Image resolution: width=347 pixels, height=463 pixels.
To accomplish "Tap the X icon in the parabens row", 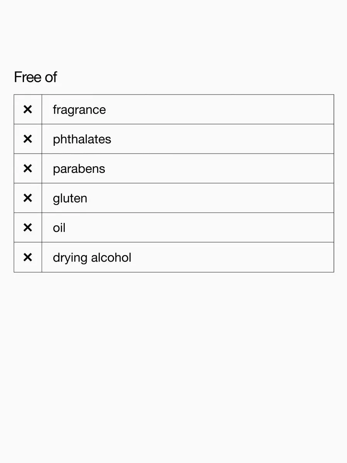I will point(28,169).
